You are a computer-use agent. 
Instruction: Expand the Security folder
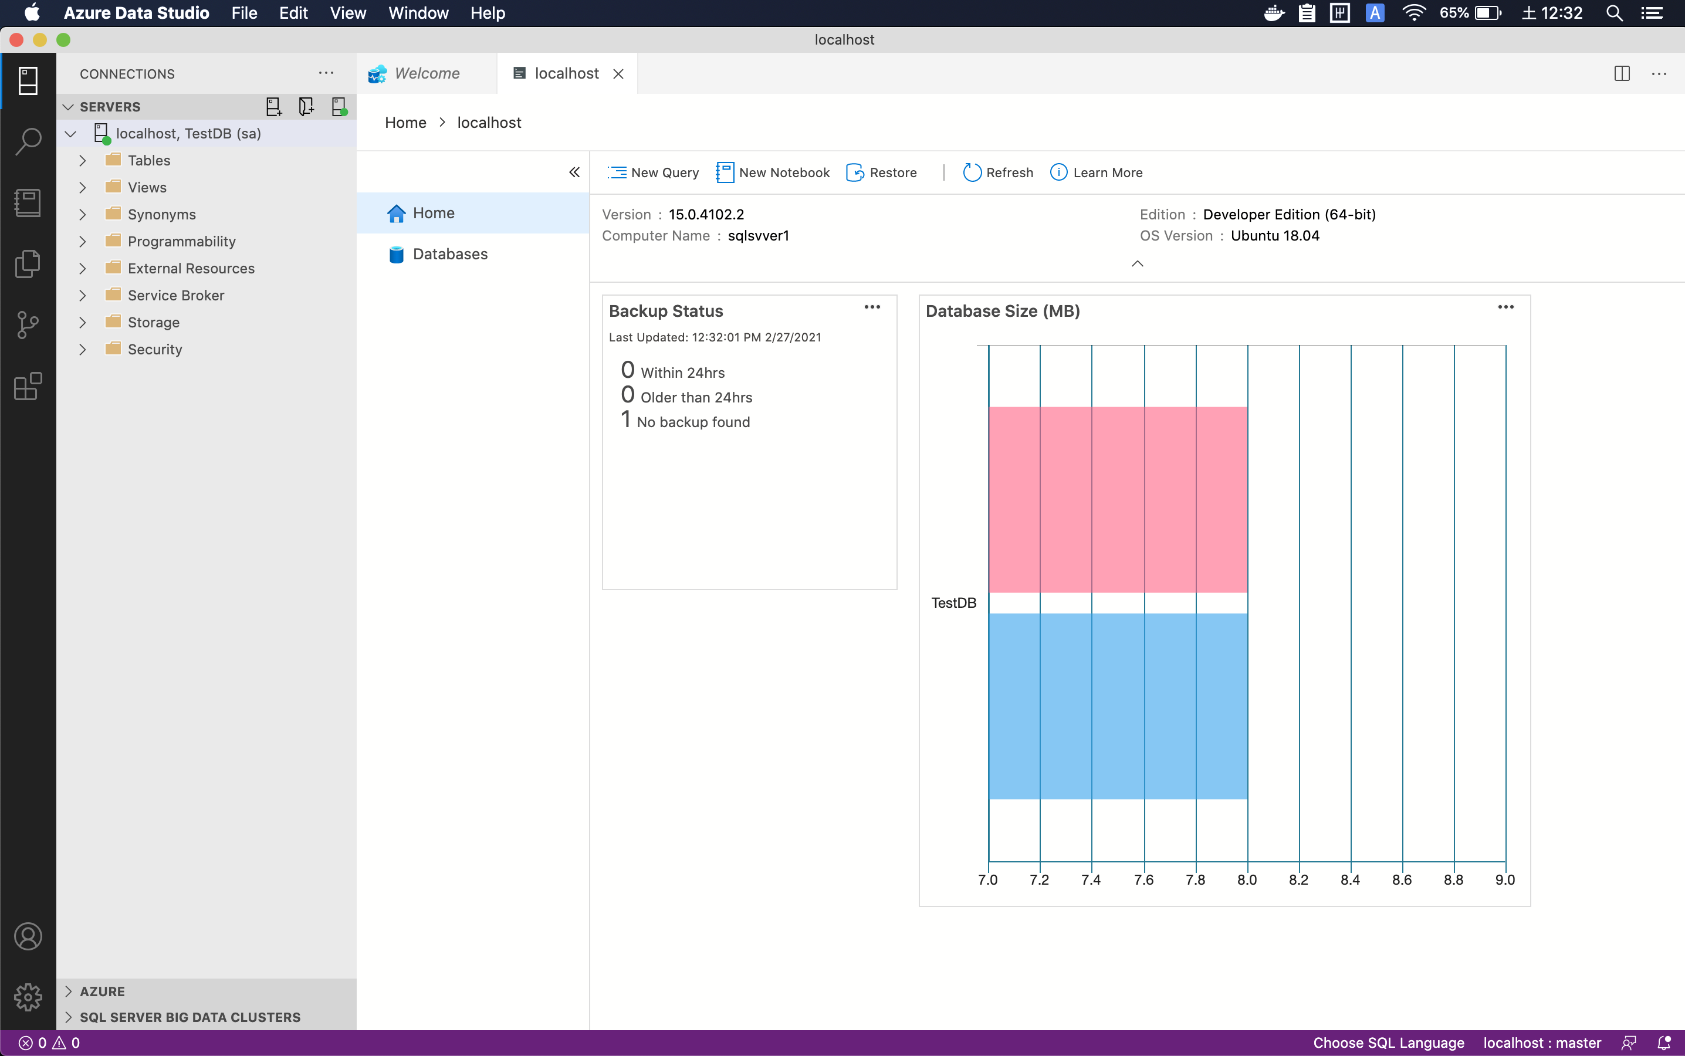[x=82, y=349]
